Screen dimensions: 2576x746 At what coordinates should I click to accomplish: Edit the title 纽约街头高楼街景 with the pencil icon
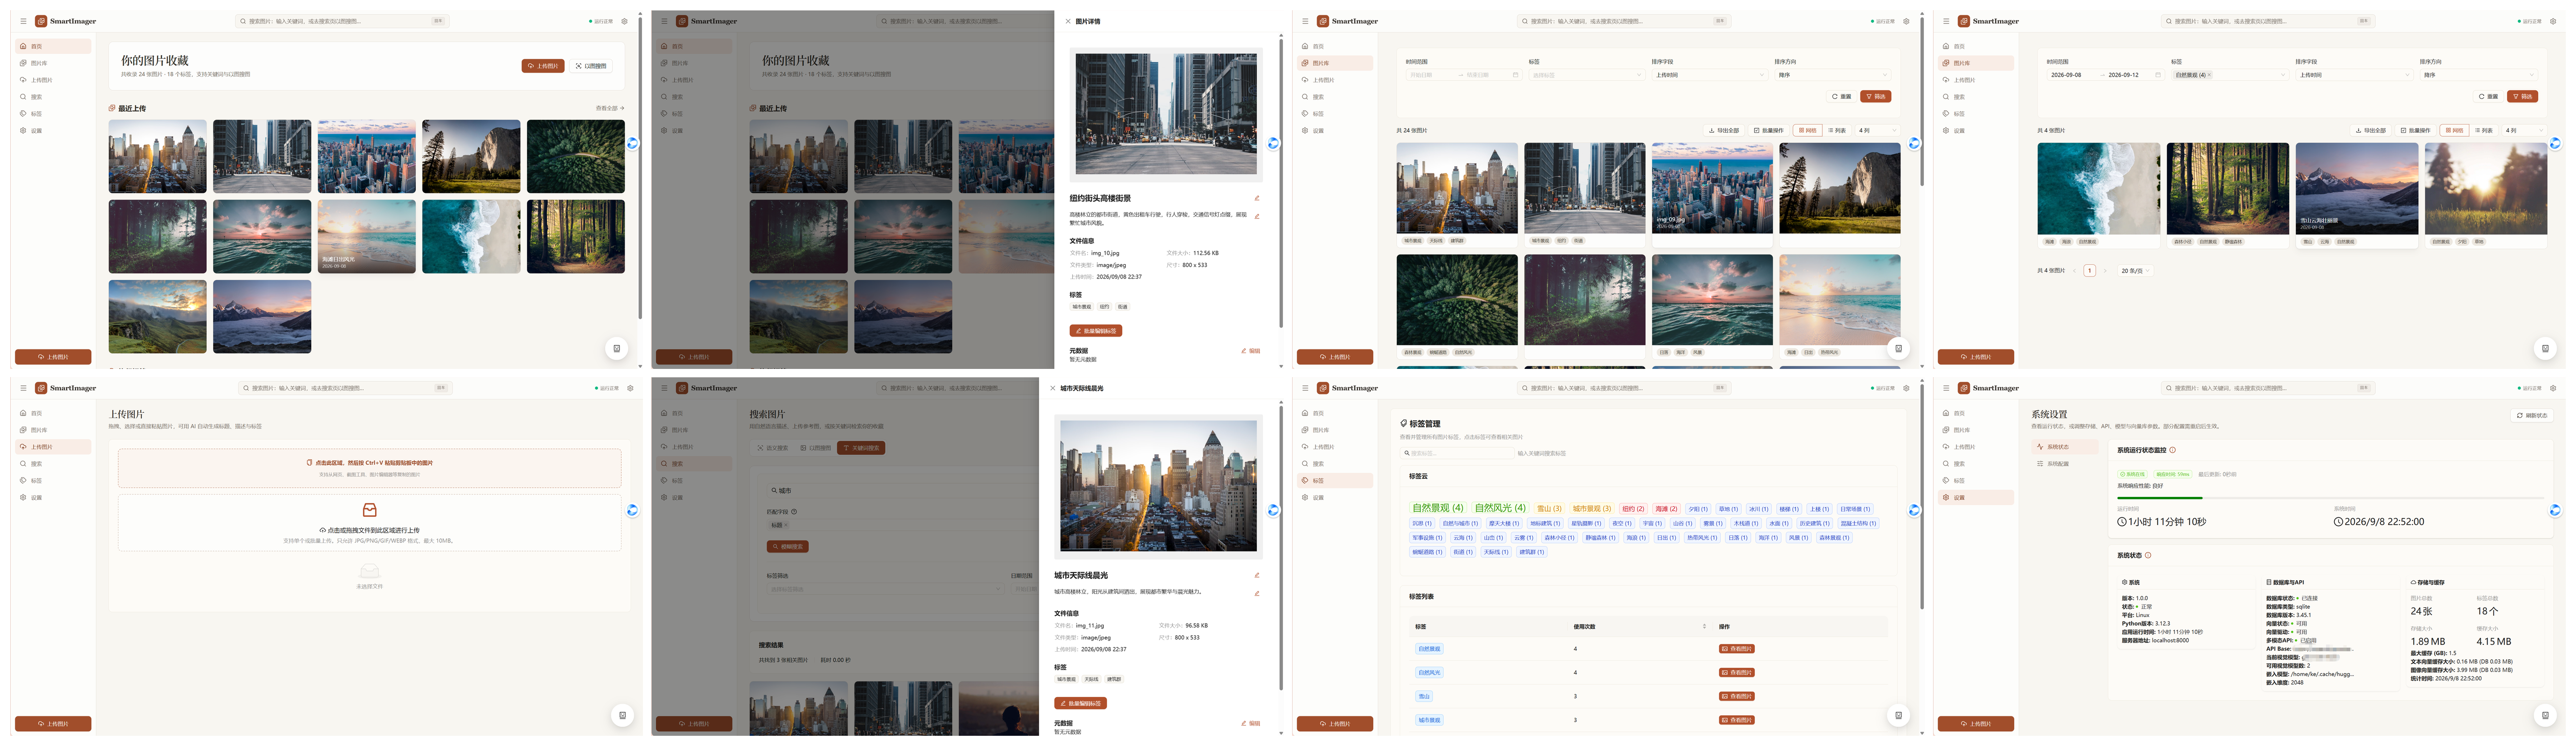[x=1257, y=198]
